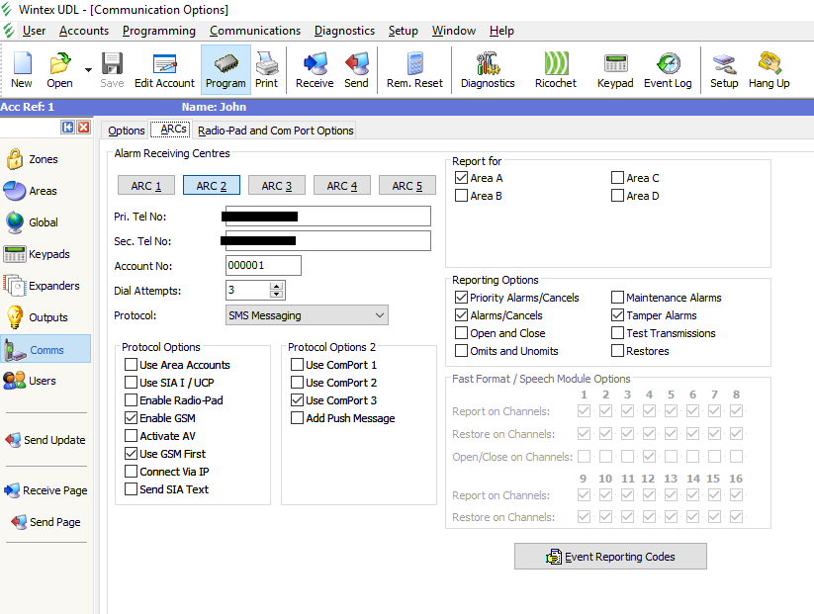Enable the Use Area Accounts checkbox

(132, 365)
